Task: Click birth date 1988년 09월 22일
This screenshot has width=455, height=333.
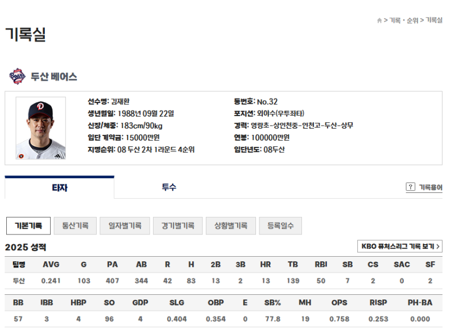Action: tap(146, 113)
